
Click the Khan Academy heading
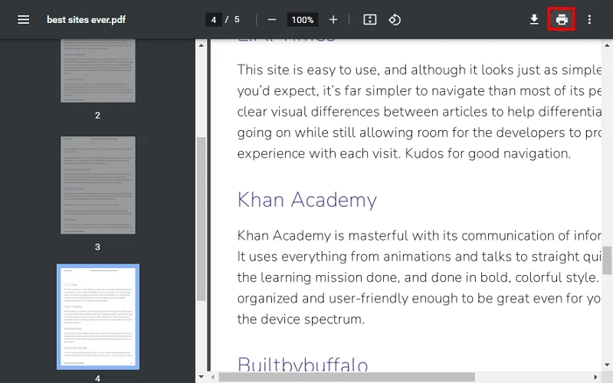point(306,200)
